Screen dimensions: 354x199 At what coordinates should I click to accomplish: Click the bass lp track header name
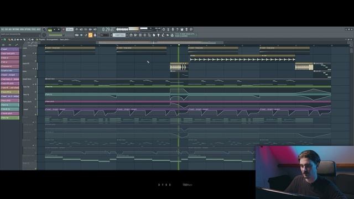point(26,95)
